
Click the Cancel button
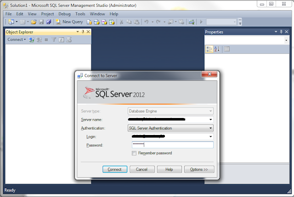142,169
